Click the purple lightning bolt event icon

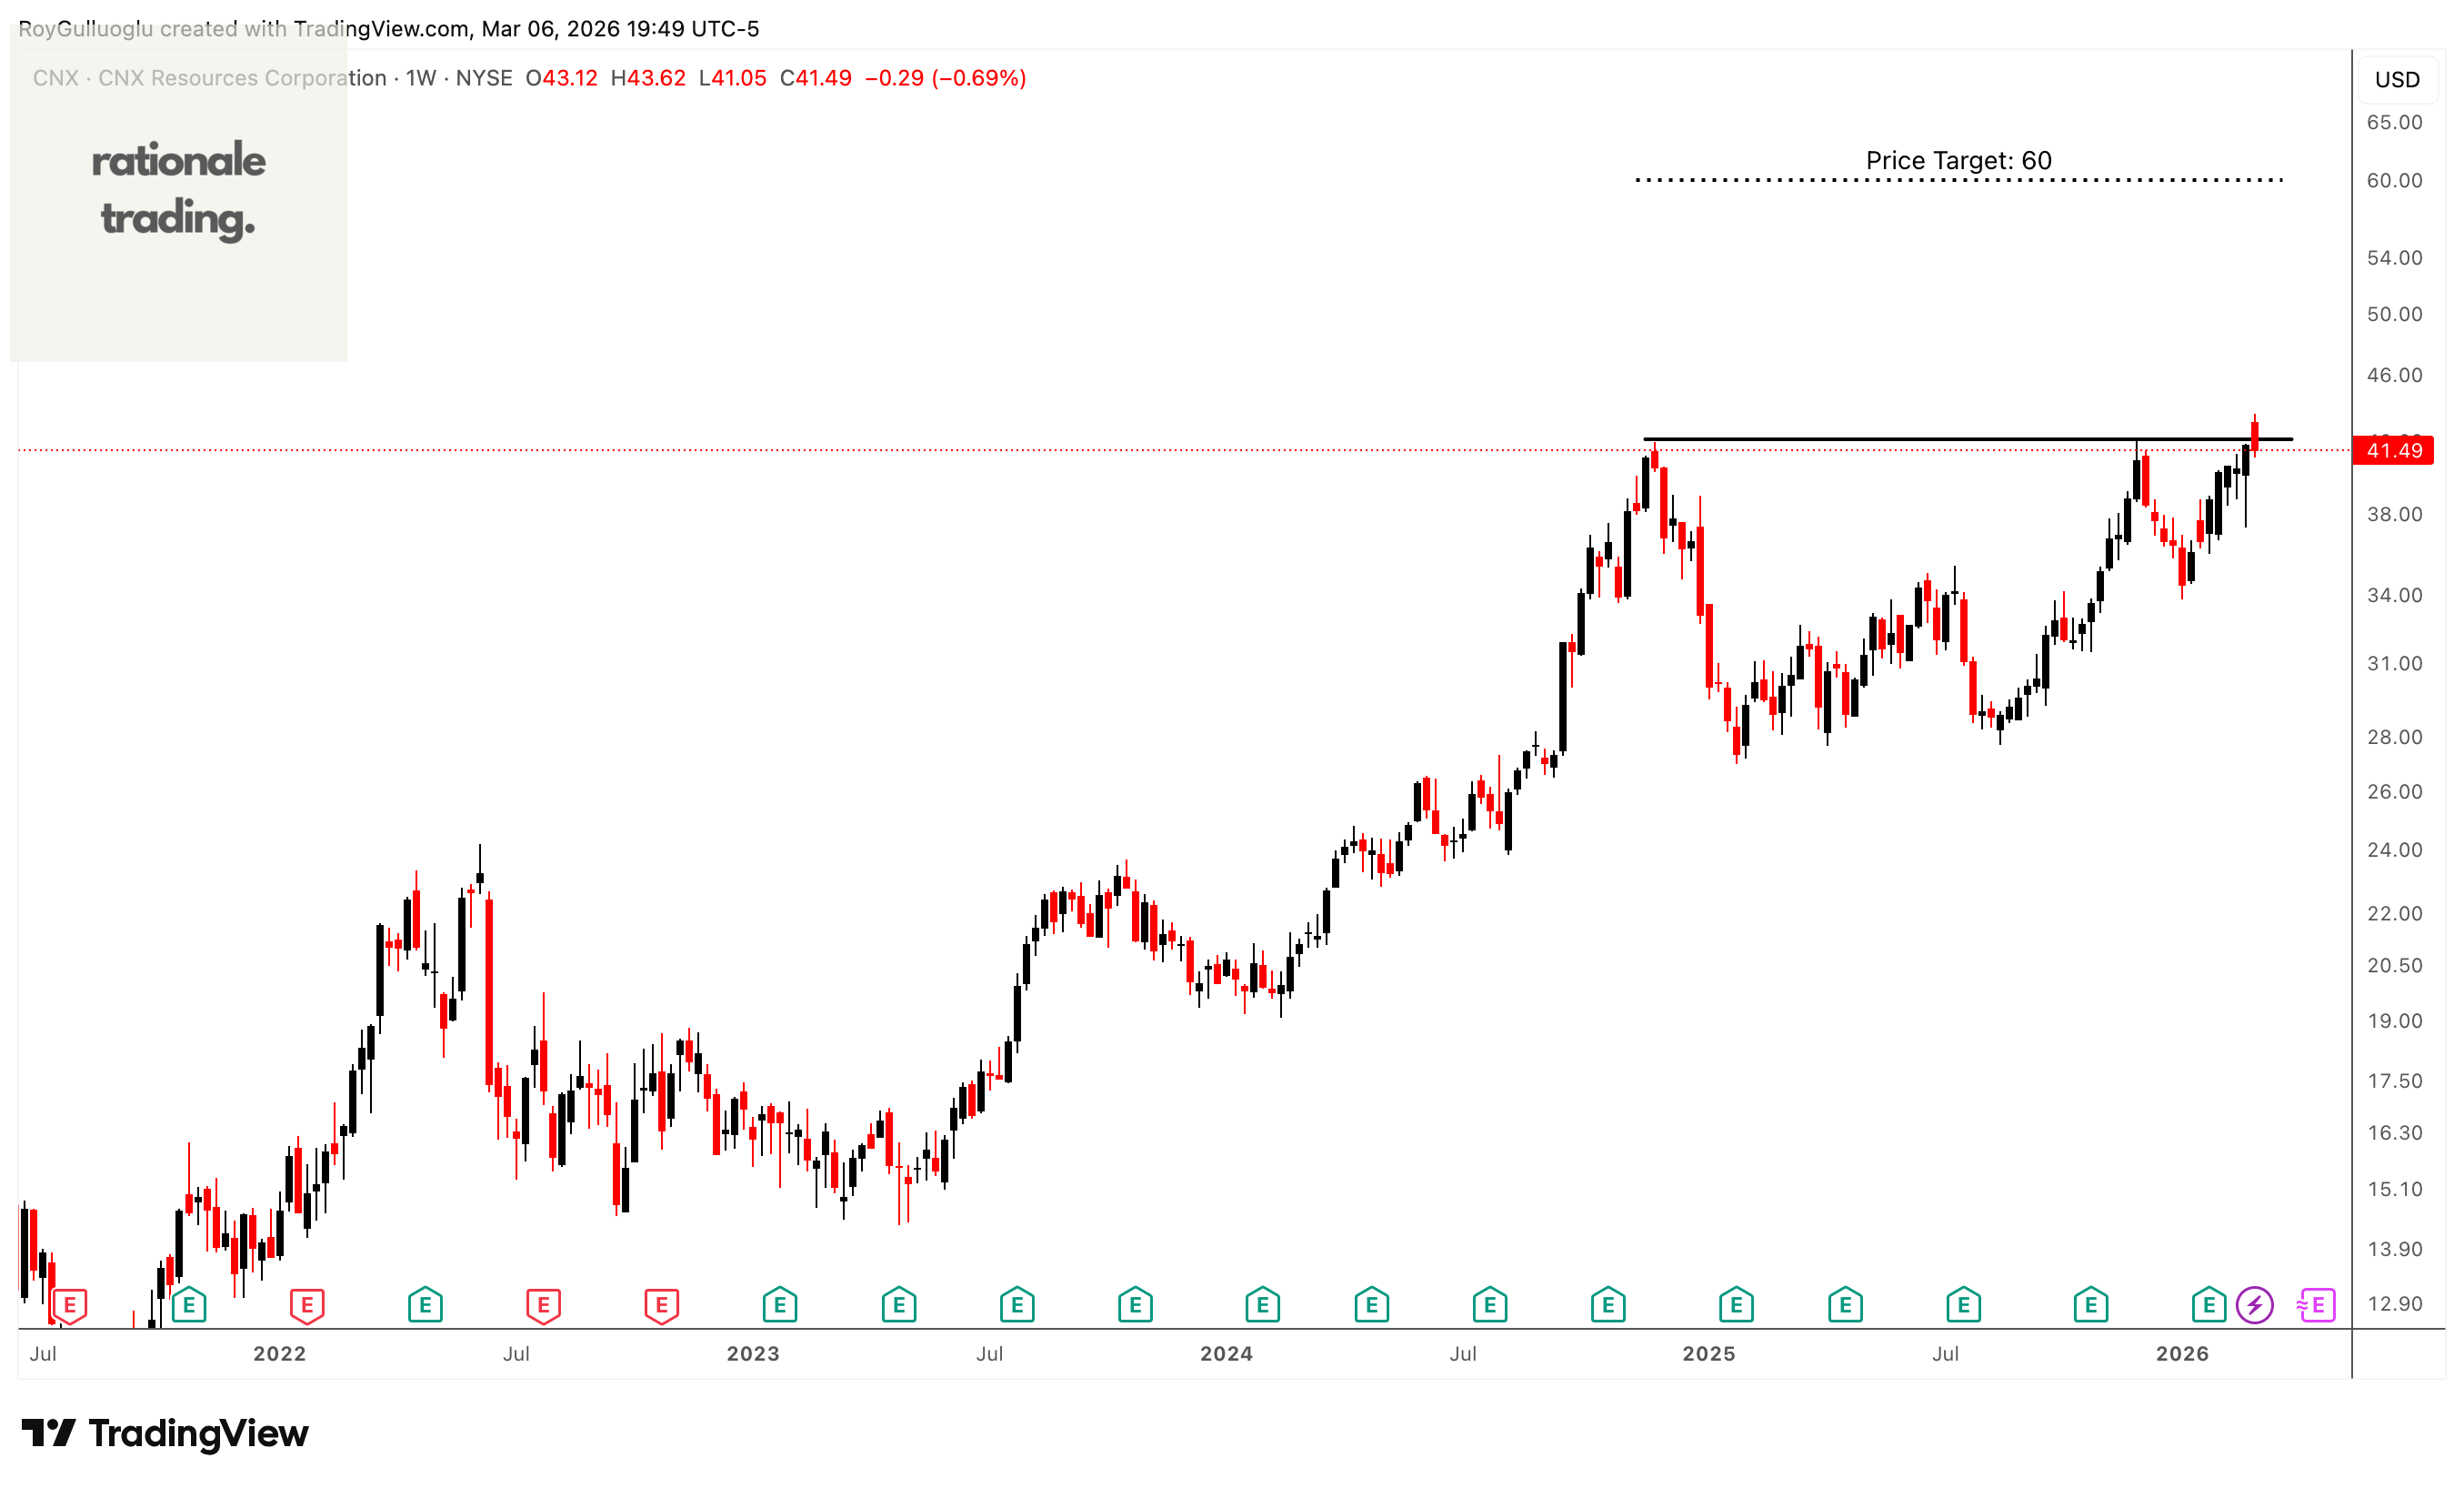click(2255, 1305)
